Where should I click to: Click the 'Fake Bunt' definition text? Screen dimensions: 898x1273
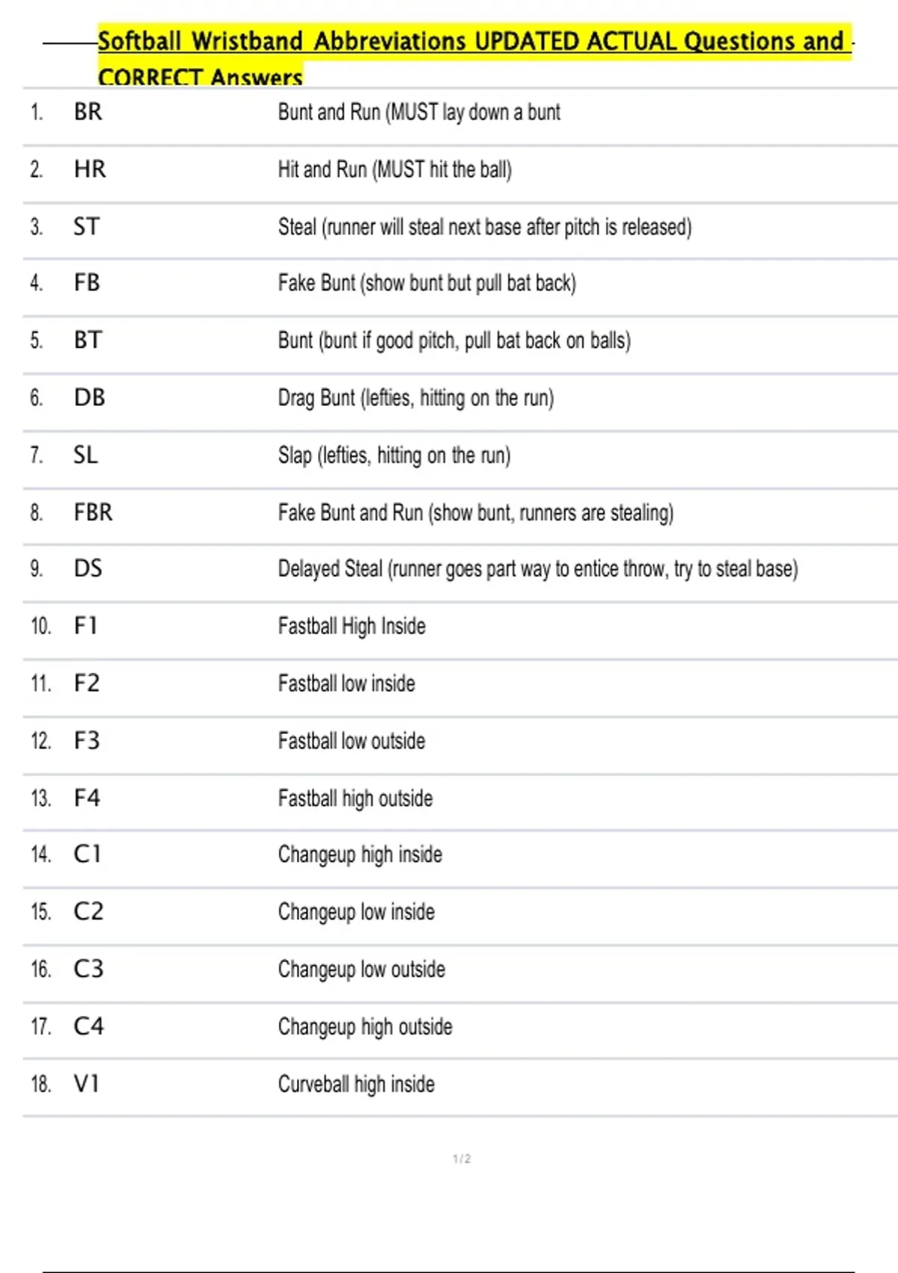[427, 283]
